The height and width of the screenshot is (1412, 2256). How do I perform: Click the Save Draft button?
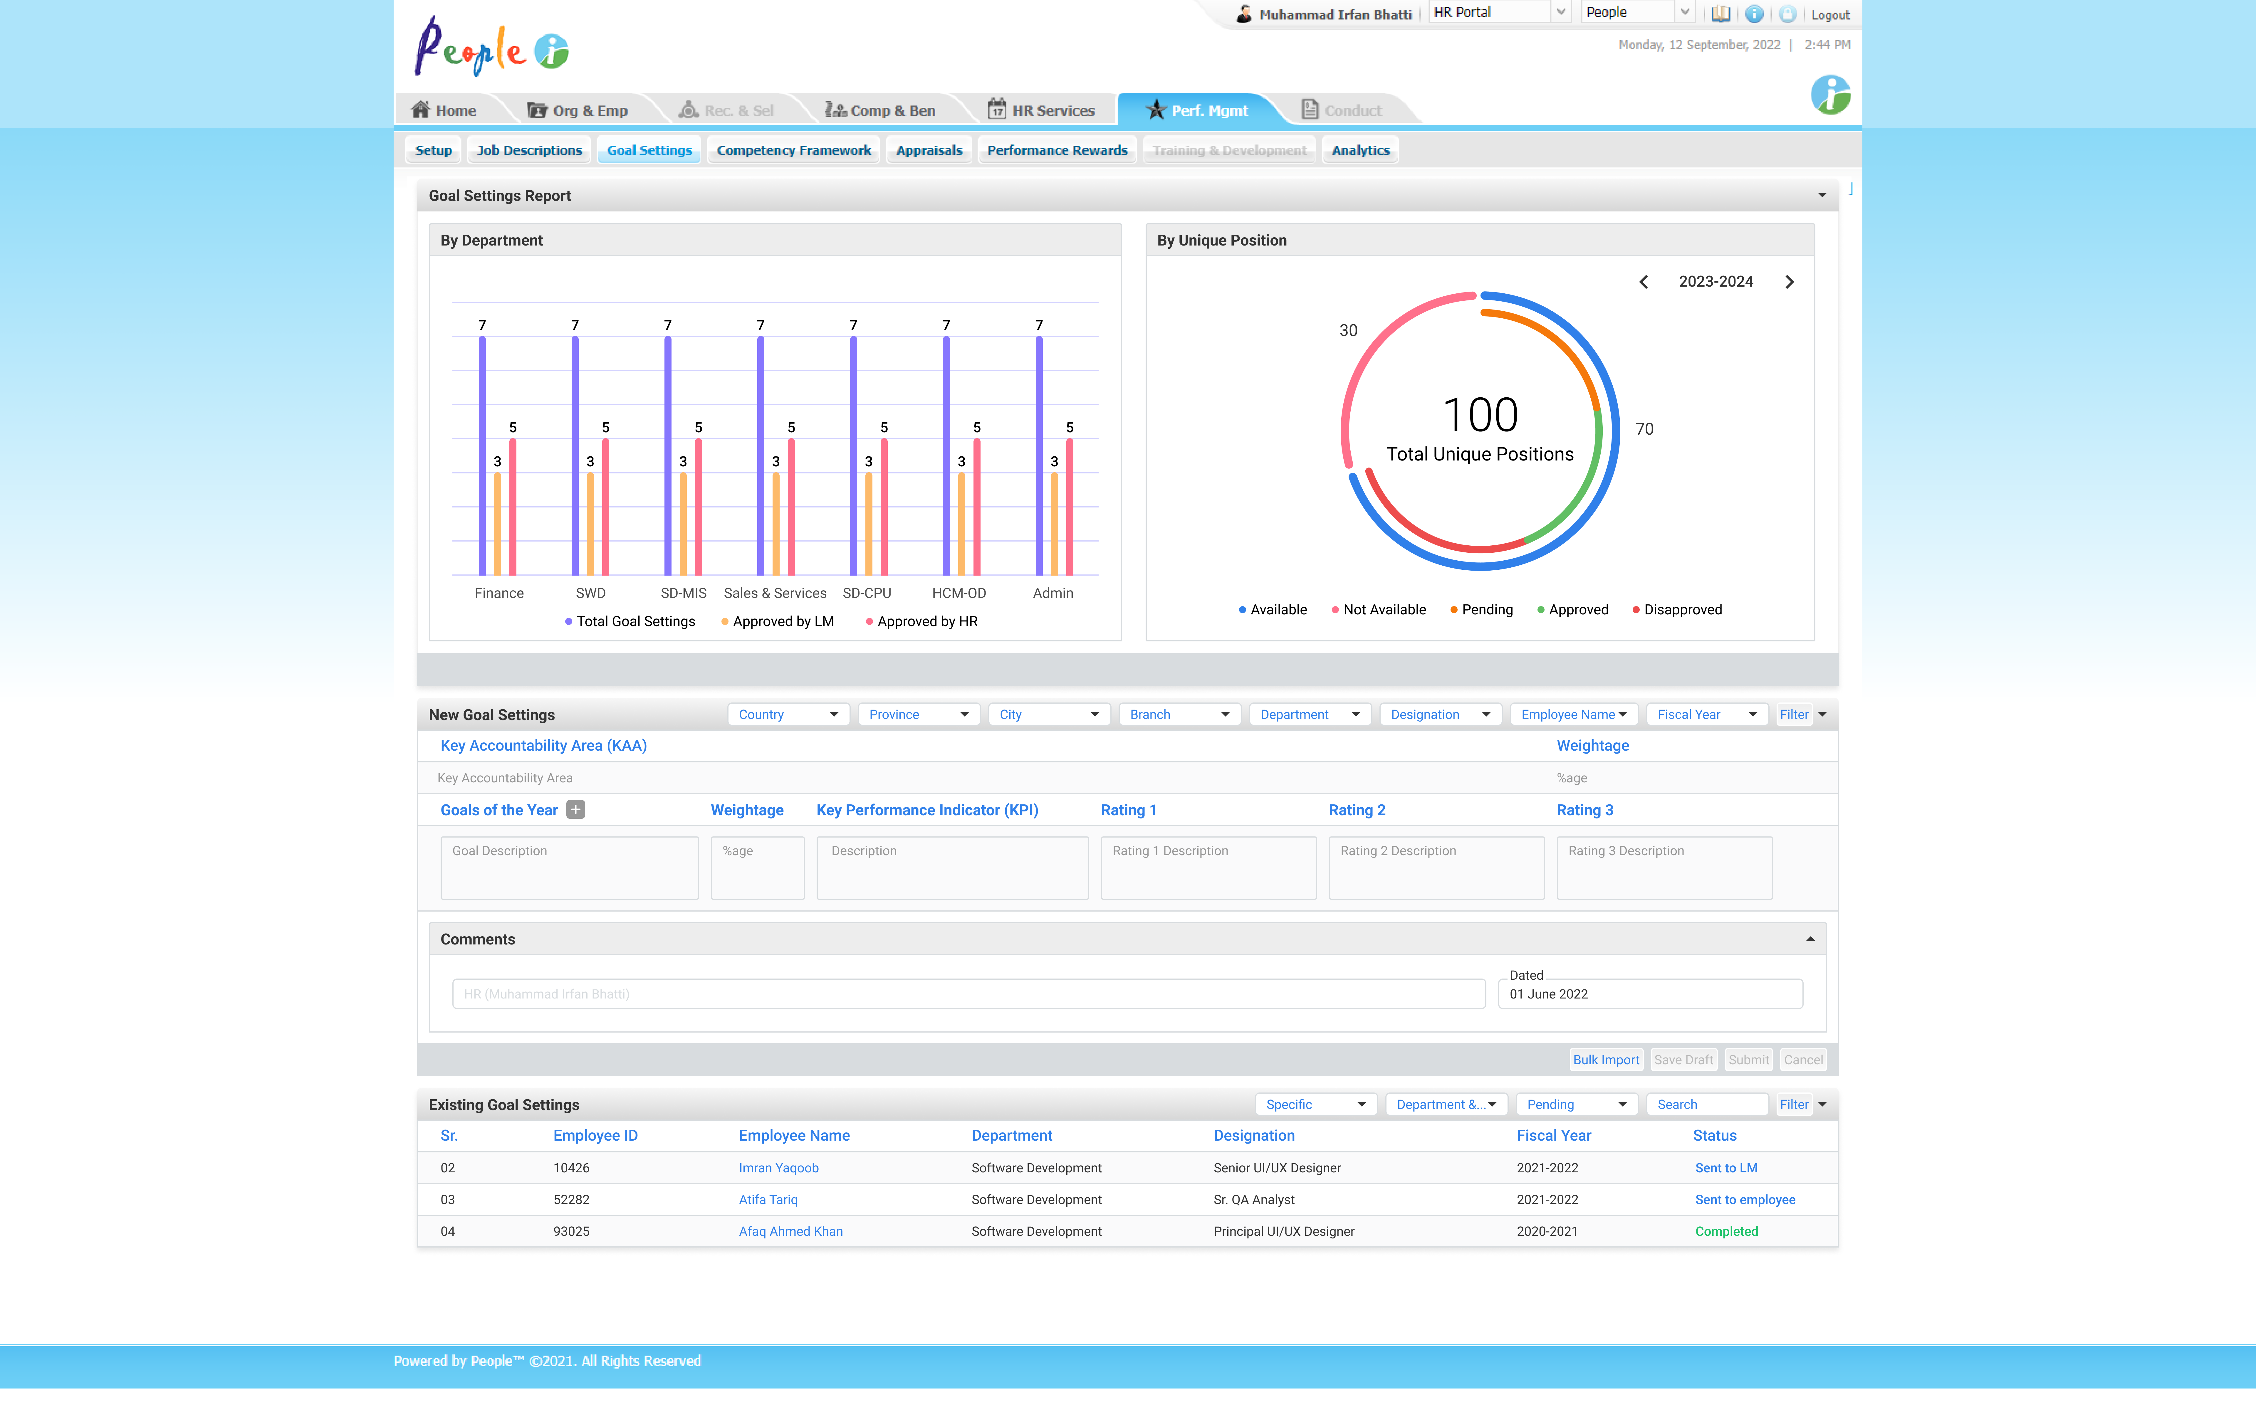[x=1683, y=1060]
